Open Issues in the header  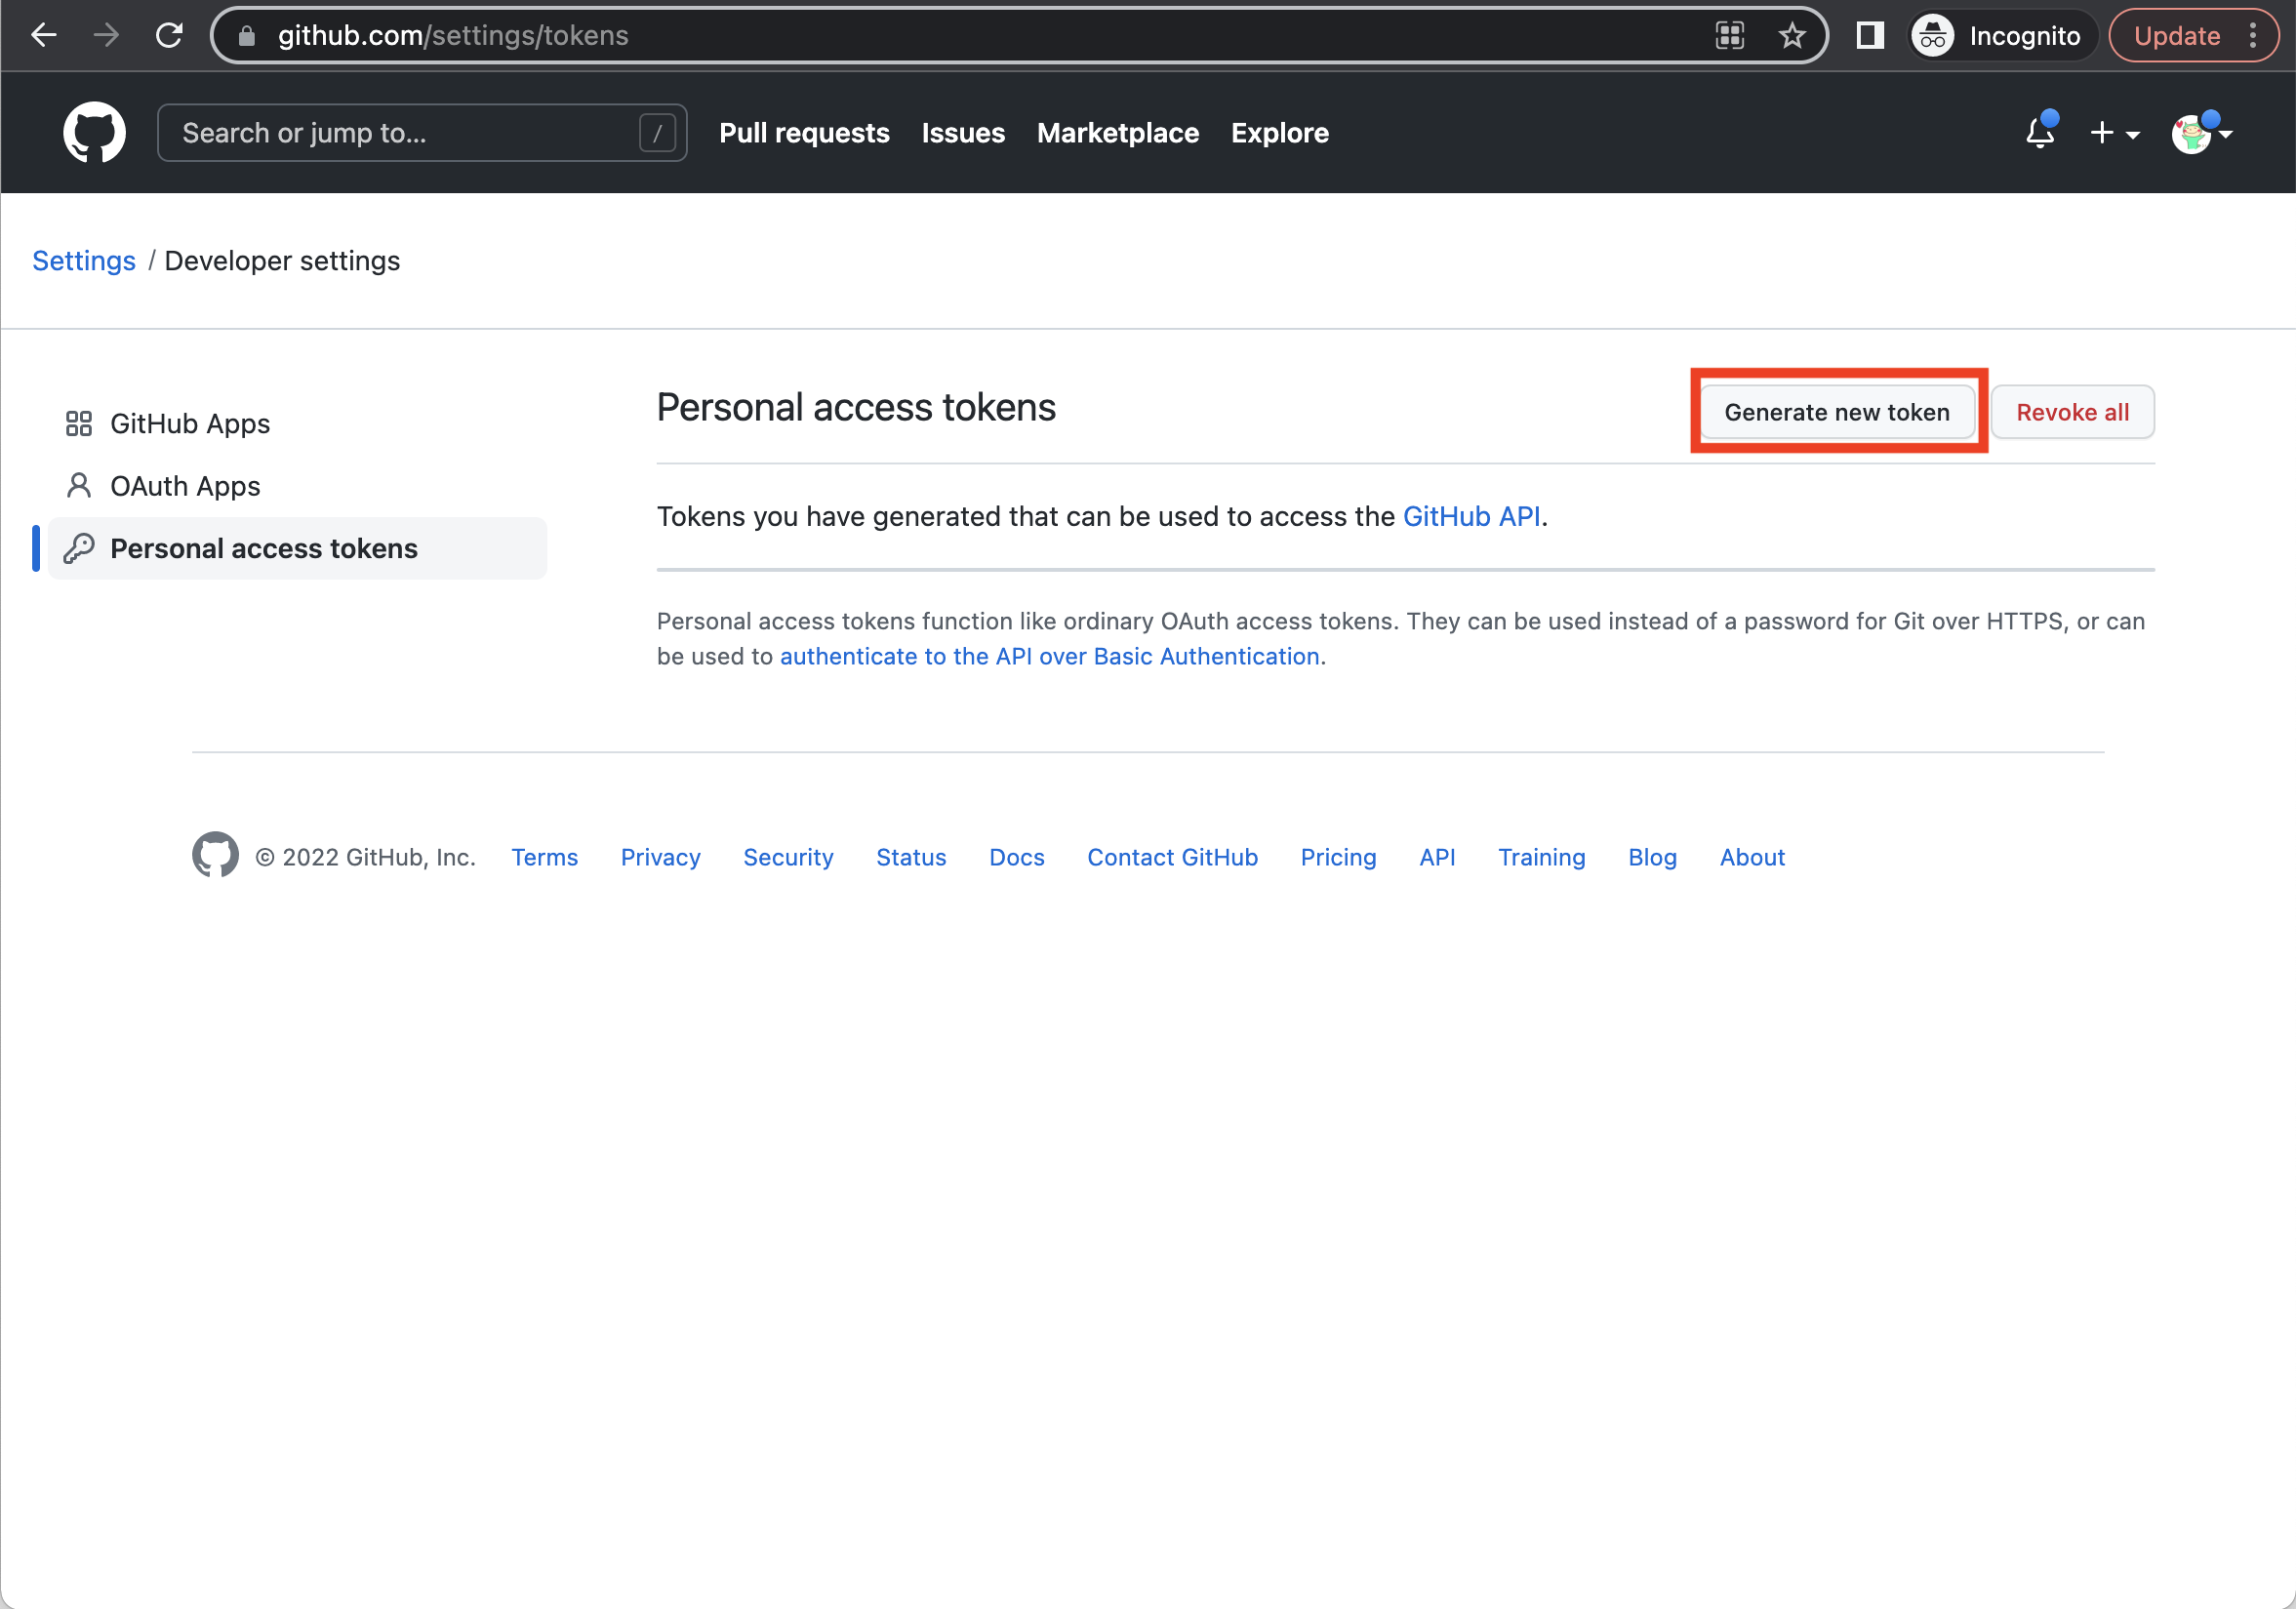(963, 132)
